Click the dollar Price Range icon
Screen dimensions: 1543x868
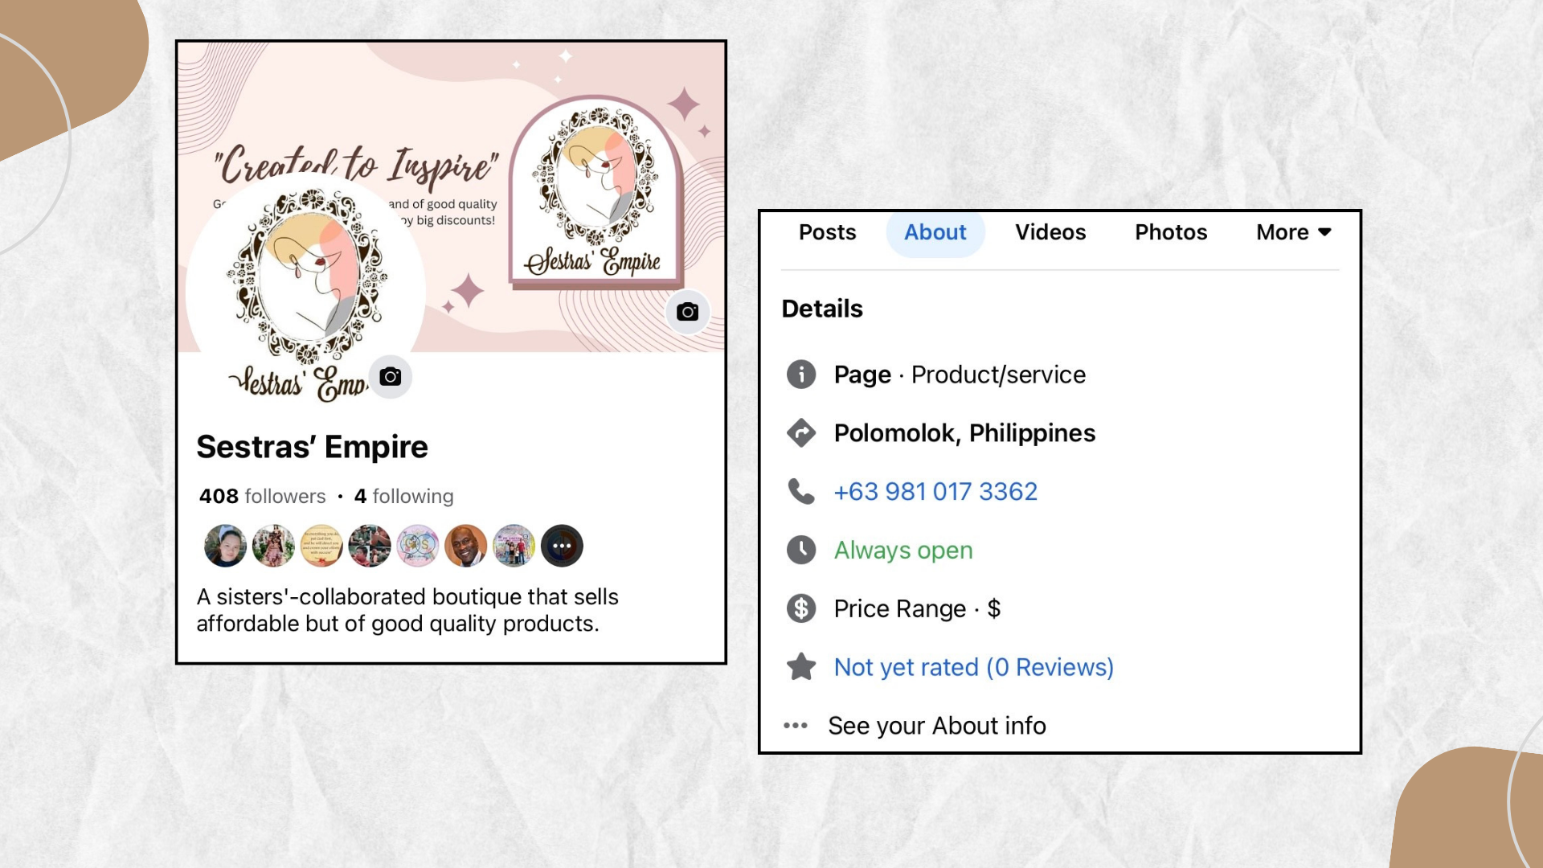pos(801,608)
